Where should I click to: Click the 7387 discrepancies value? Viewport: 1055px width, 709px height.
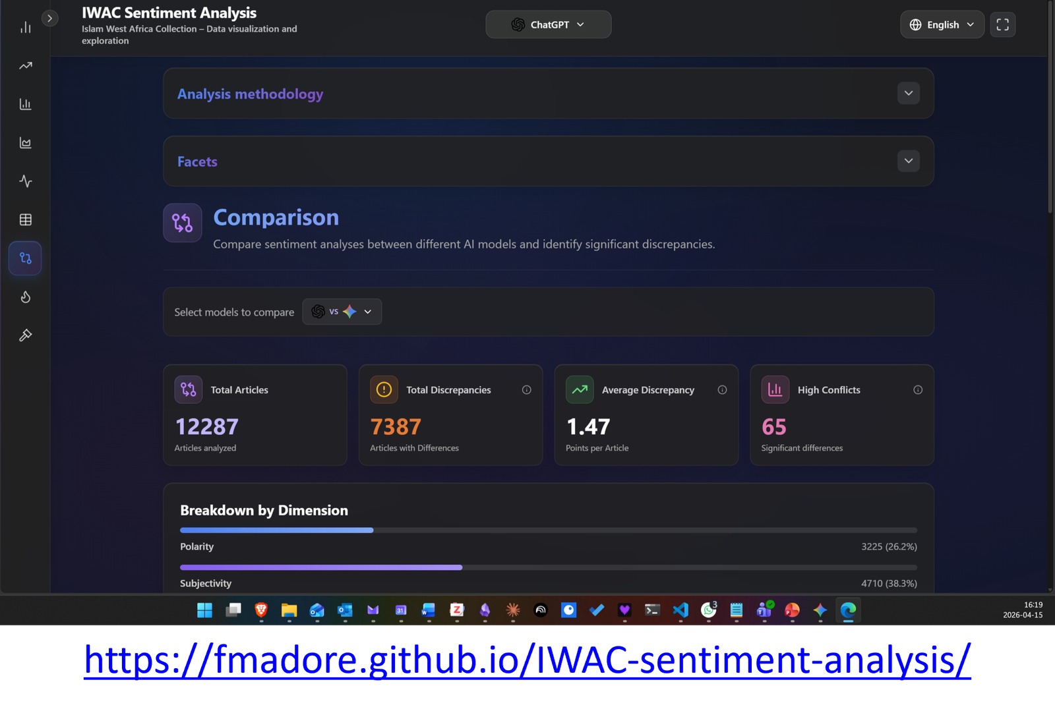pyautogui.click(x=396, y=427)
